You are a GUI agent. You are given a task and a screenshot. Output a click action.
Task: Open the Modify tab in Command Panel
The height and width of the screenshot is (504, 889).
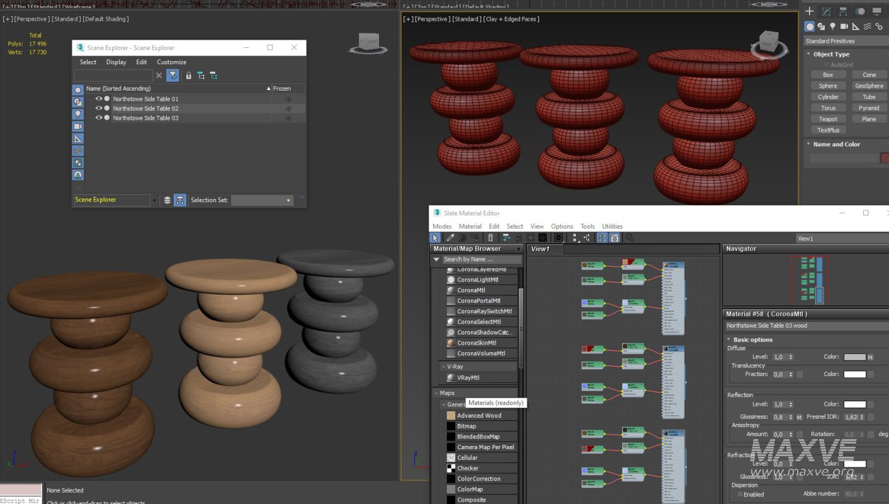(826, 11)
